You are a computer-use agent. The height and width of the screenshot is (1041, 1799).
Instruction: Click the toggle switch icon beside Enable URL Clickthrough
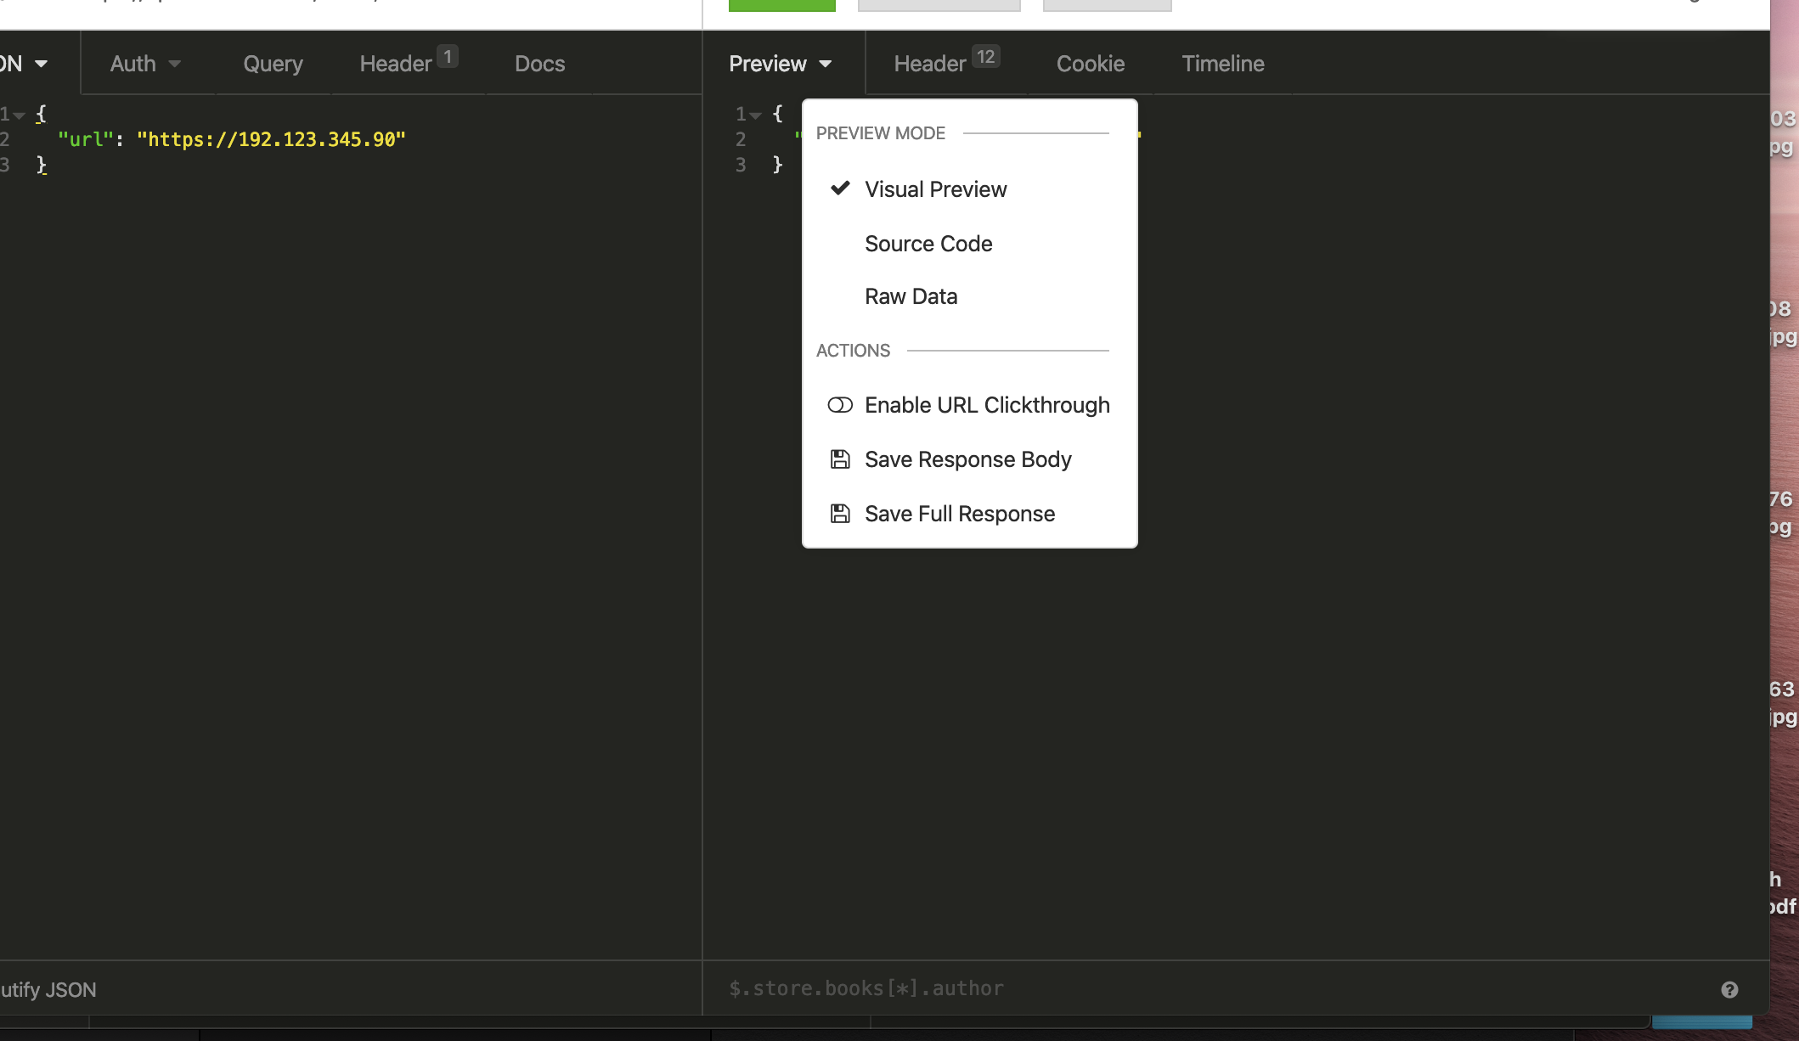click(x=840, y=405)
